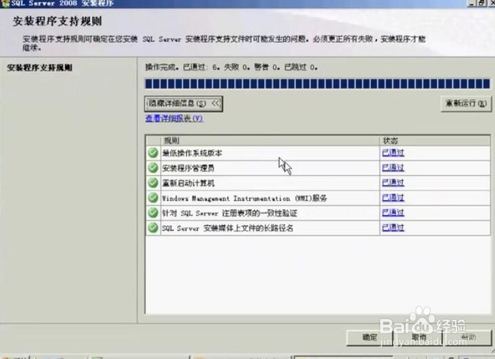Click the 确定 button
Screen dimensions: 495x359
point(369,338)
